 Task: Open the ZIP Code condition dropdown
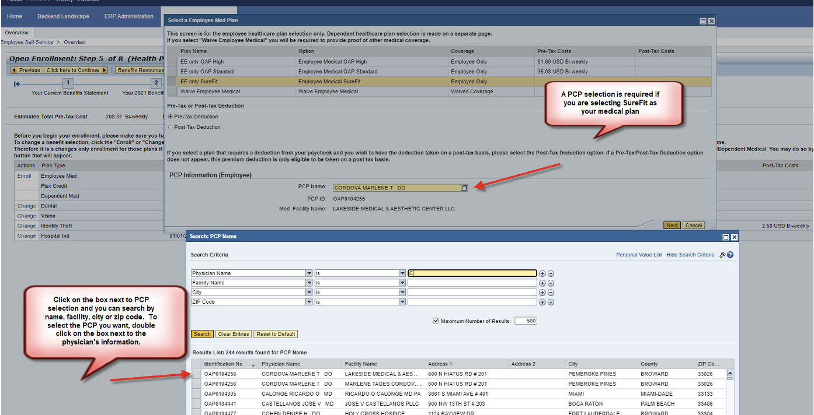click(x=402, y=302)
